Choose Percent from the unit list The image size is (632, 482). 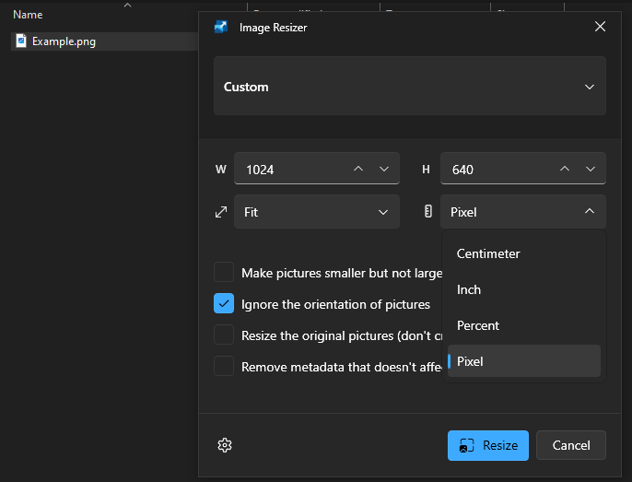point(524,325)
